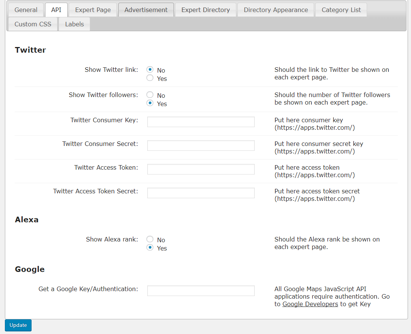Image resolution: width=411 pixels, height=334 pixels.
Task: Select the Directory Appearance tab
Action: [x=276, y=10]
